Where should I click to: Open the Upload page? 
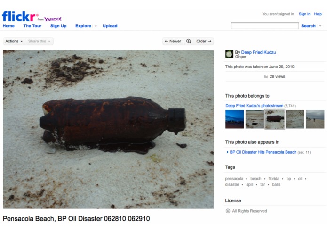click(110, 26)
